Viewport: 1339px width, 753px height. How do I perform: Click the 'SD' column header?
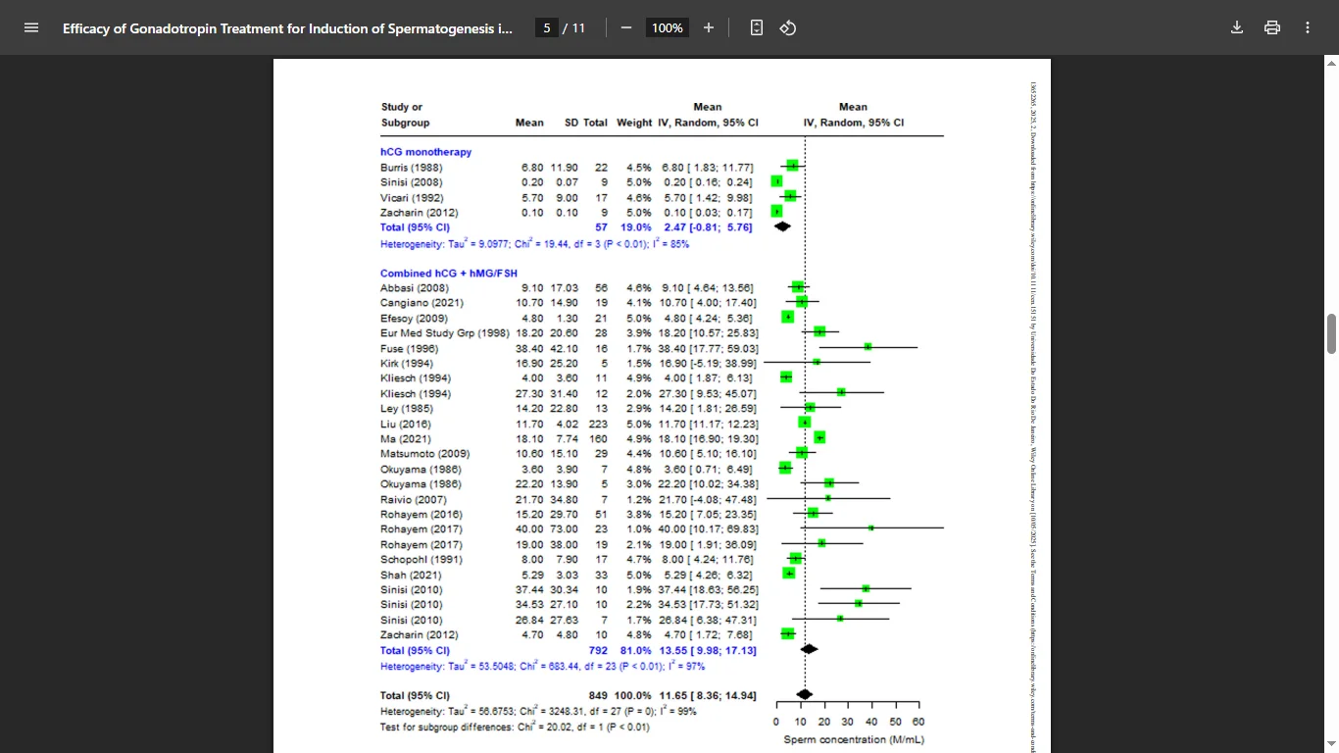[571, 123]
